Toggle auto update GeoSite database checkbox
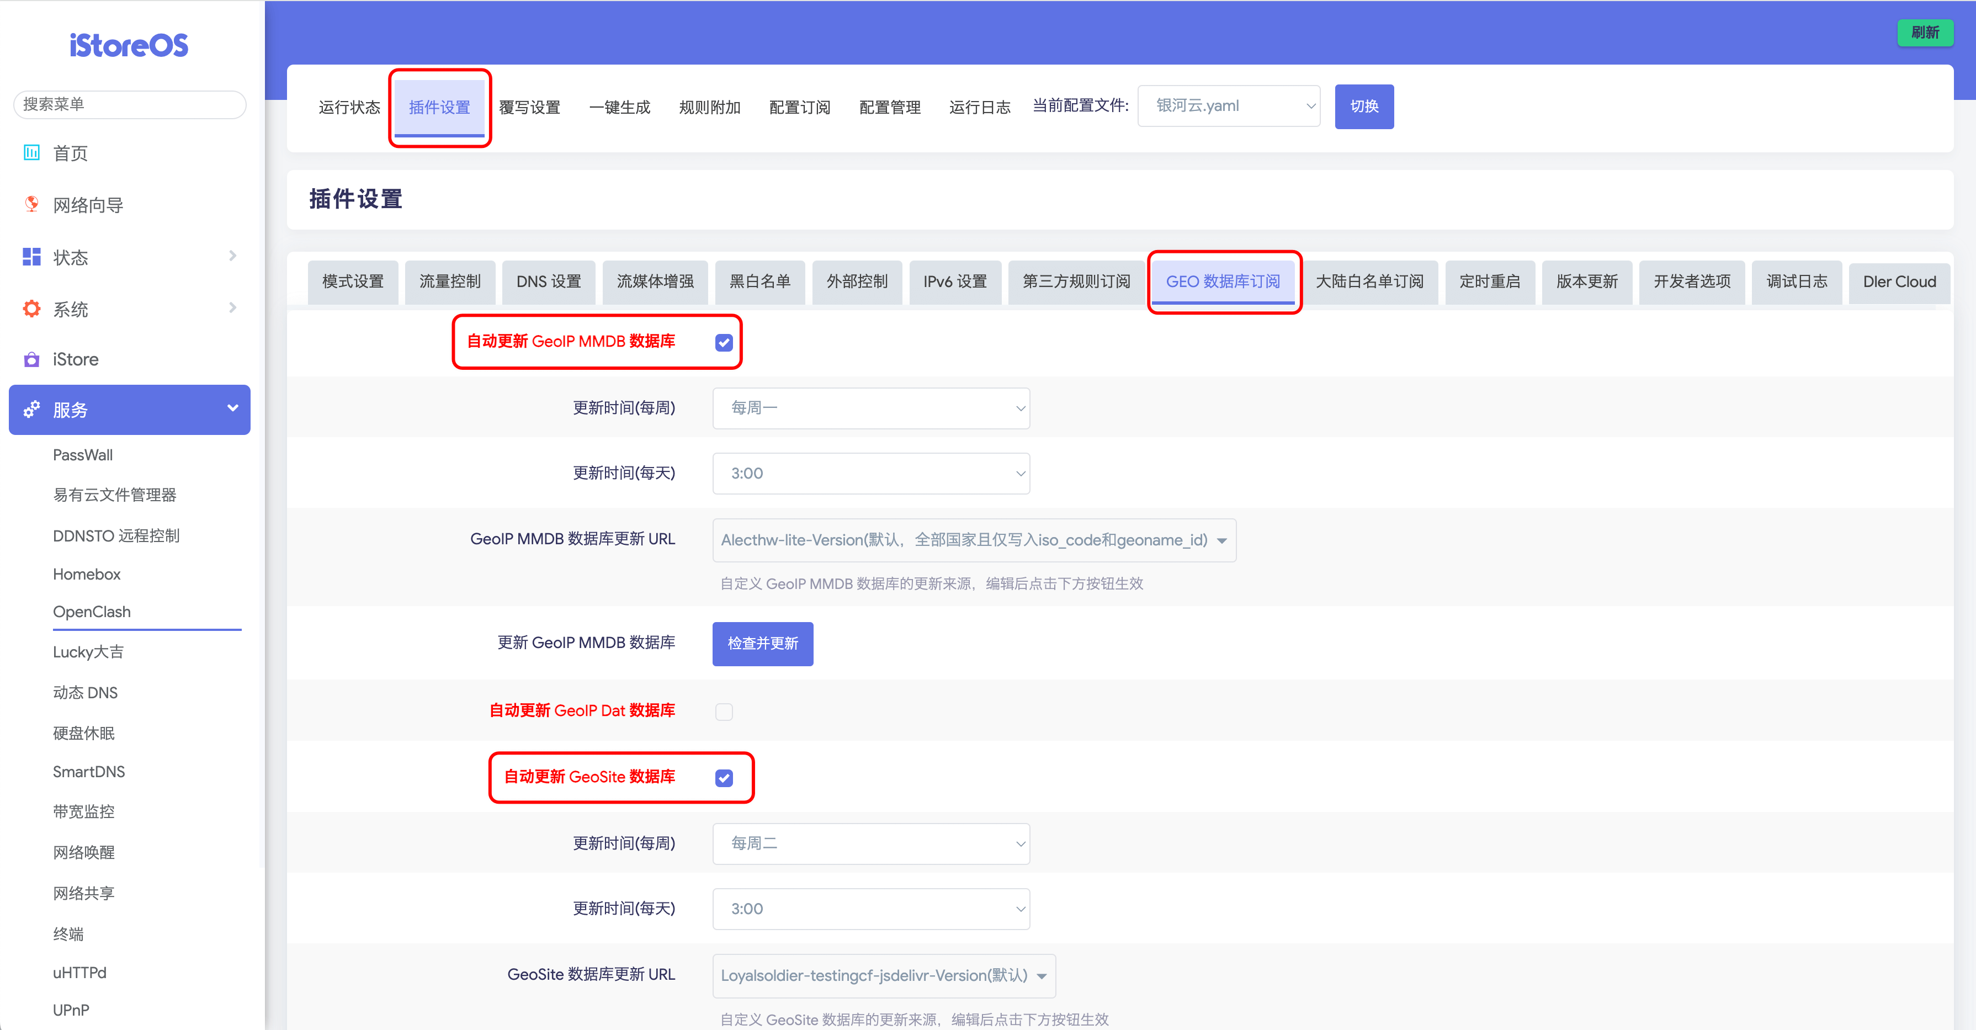The width and height of the screenshot is (1976, 1030). tap(724, 778)
